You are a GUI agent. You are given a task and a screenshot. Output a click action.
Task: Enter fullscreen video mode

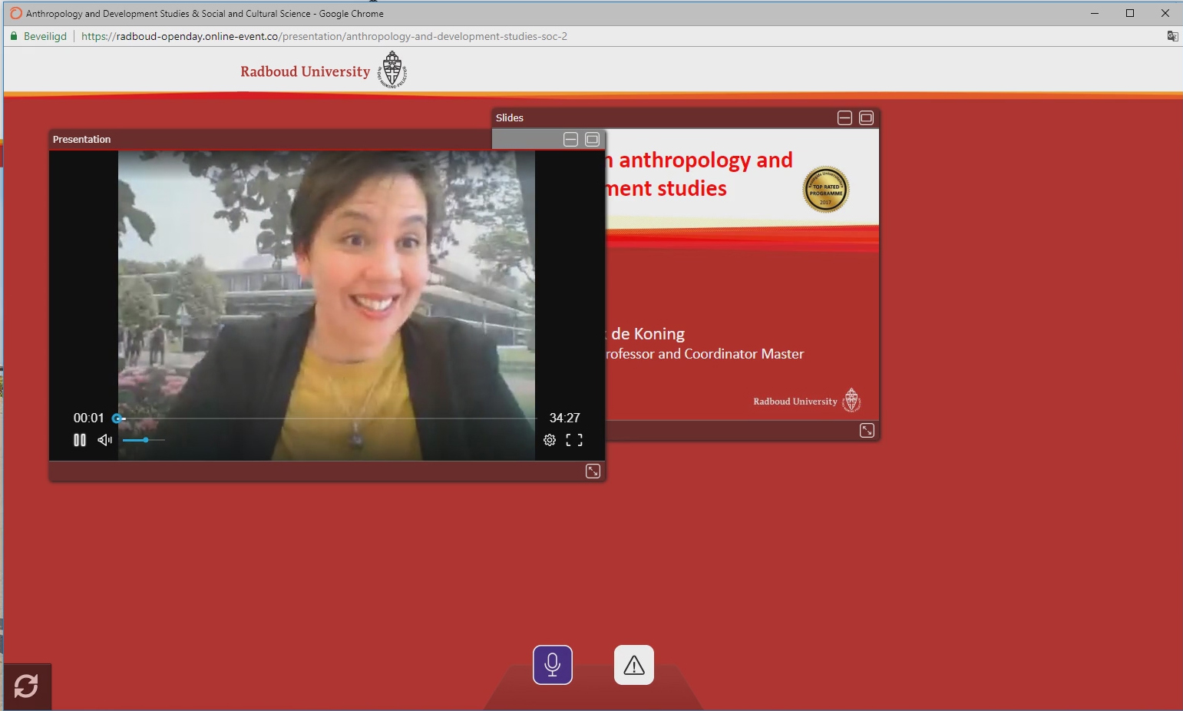pyautogui.click(x=574, y=440)
